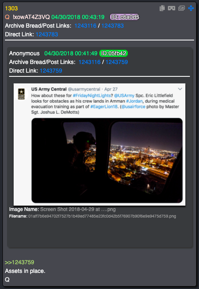Click the blue move arrows icon
This screenshot has width=199, height=289.
point(191,8)
